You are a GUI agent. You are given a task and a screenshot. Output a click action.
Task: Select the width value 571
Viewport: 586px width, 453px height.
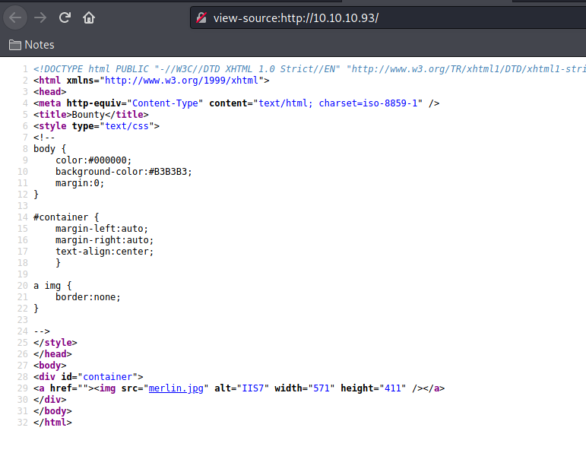pos(322,388)
